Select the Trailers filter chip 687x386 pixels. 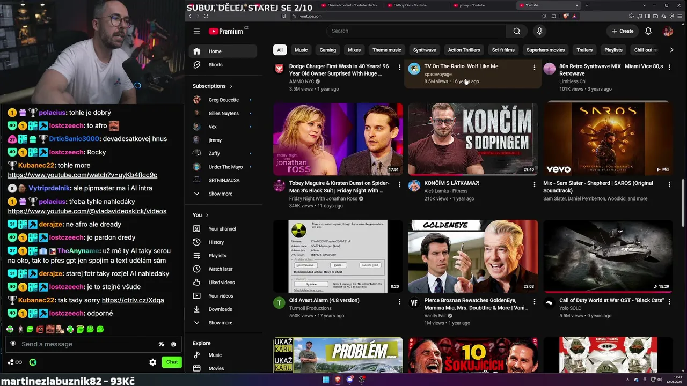tap(584, 50)
